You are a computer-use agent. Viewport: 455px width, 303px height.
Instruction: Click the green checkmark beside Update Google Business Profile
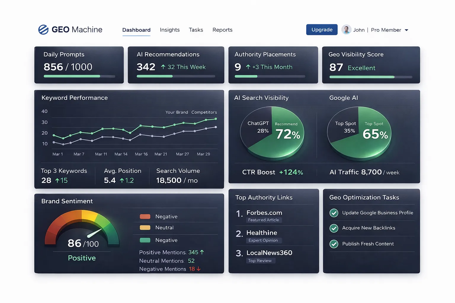point(334,213)
